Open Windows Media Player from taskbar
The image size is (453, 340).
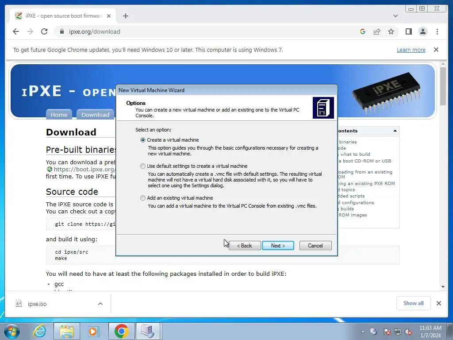[93, 331]
